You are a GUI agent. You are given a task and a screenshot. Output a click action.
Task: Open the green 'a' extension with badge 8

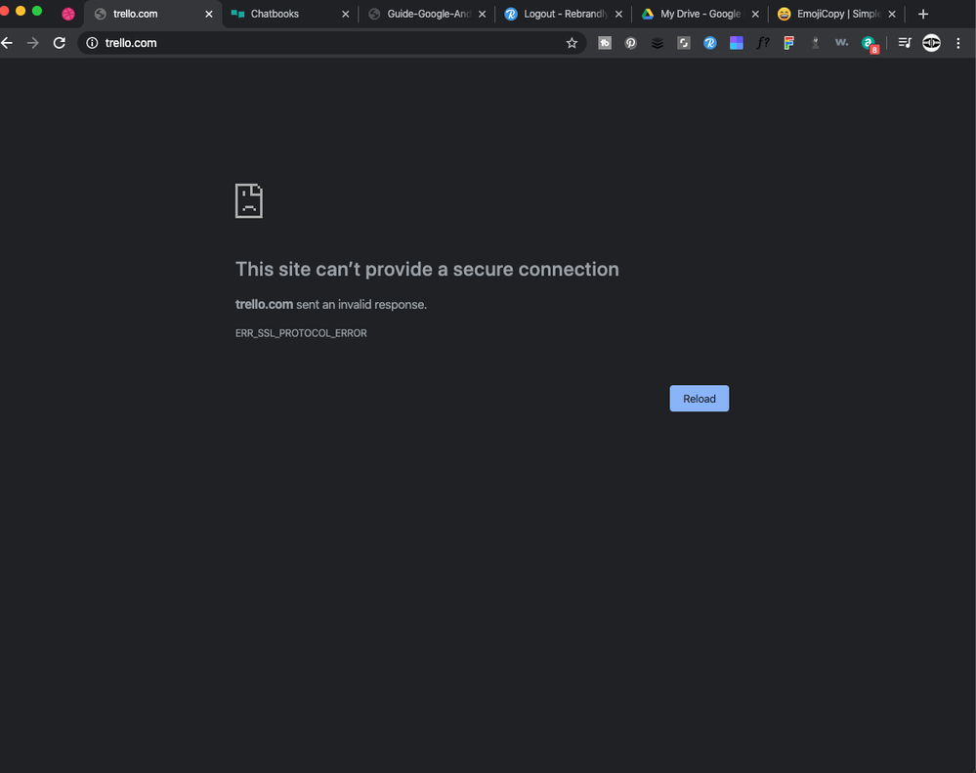pos(869,44)
